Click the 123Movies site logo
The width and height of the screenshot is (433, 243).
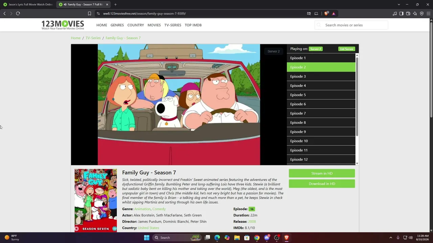(x=63, y=25)
